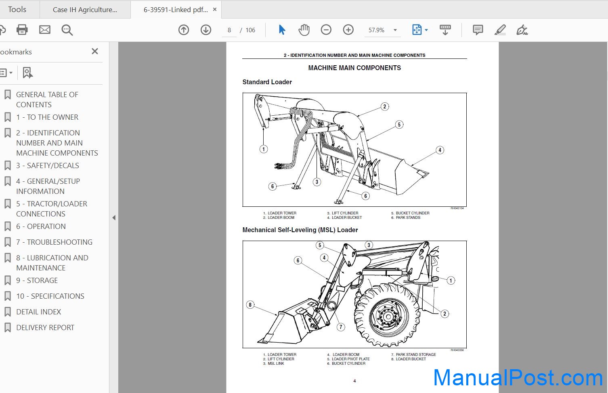Open bookmark 10 - Specifications
The height and width of the screenshot is (393, 608).
tap(50, 296)
